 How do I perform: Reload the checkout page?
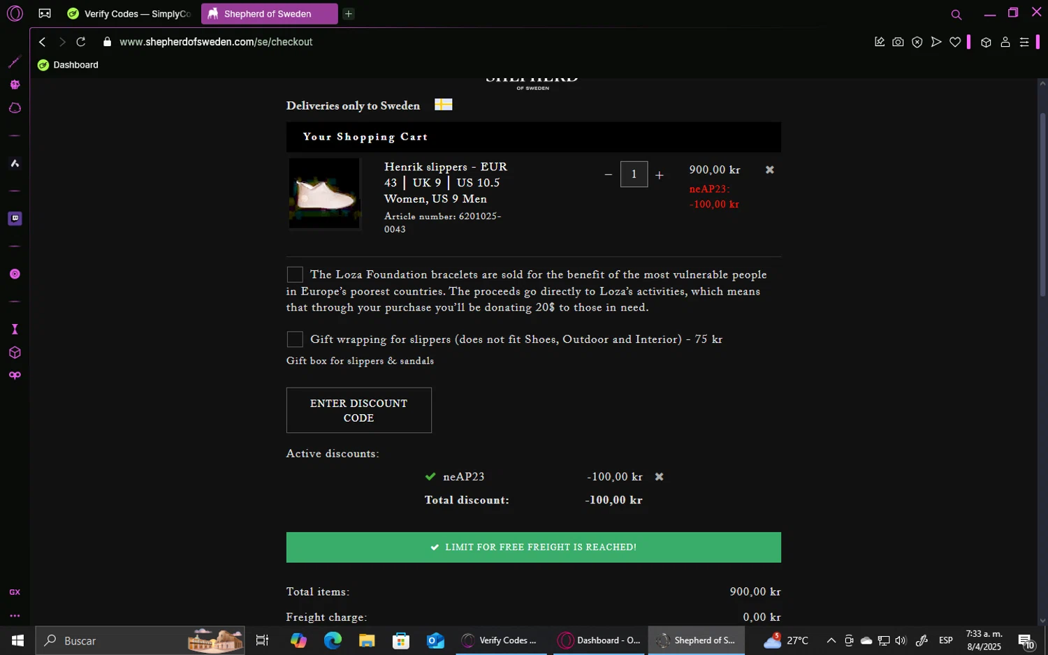(x=81, y=42)
